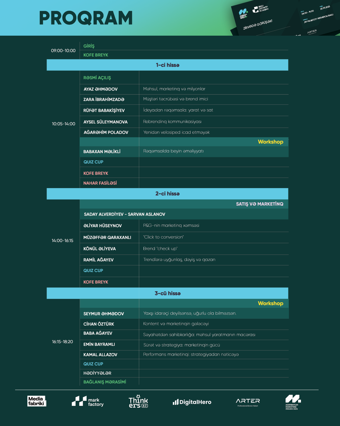
Task: Click the PROQRAM title heading
Action: 86,18
